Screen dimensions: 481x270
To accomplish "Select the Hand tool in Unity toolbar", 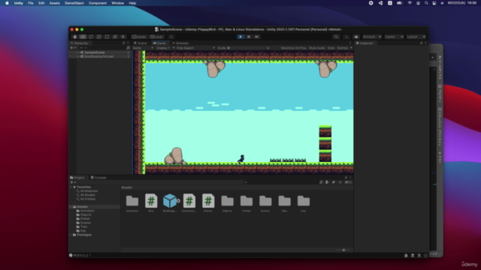I will 75,37.
